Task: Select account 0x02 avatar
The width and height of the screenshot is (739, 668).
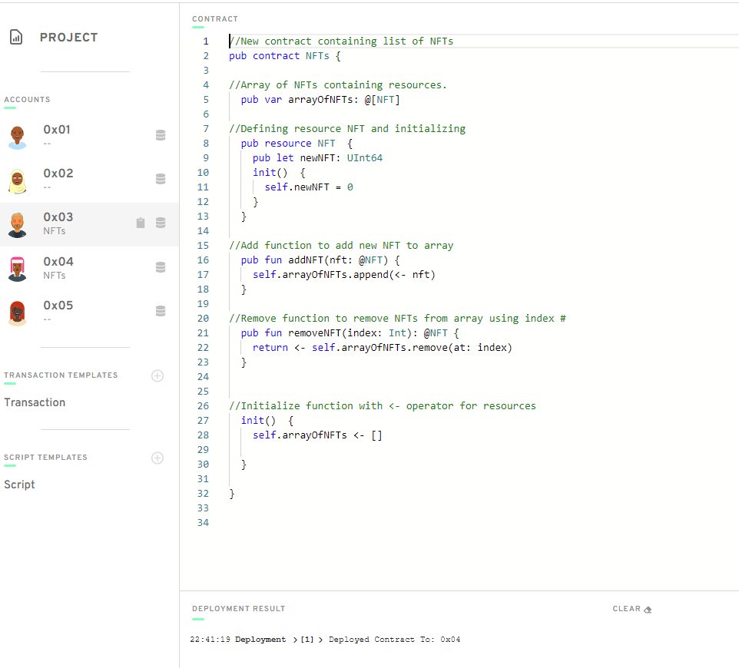Action: click(x=18, y=181)
